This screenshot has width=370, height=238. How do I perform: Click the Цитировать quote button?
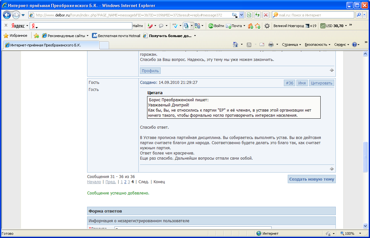(321, 83)
